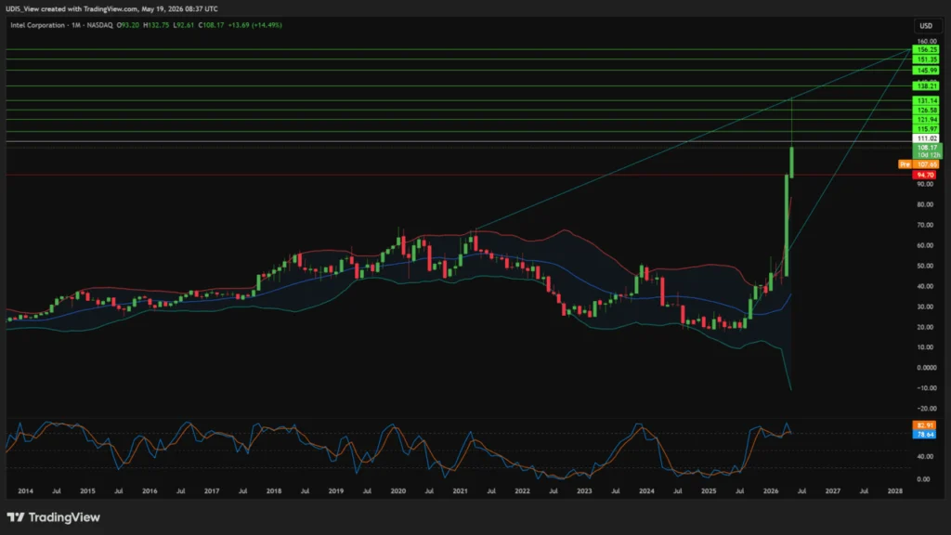Viewport: 951px width, 535px height.
Task: Click the orange Pre 107.65 label
Action: 918,164
